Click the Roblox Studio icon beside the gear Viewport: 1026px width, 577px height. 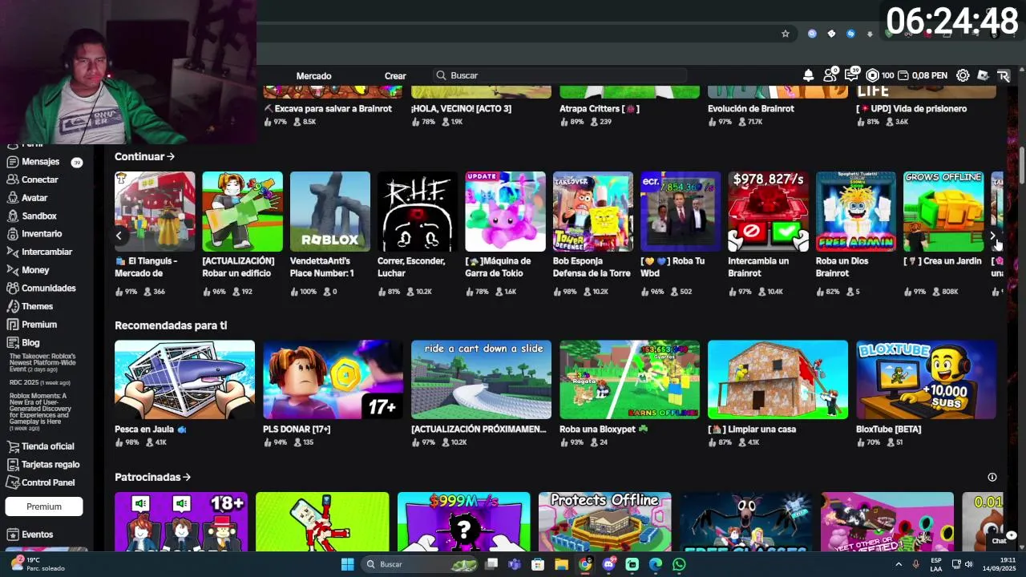click(x=983, y=75)
